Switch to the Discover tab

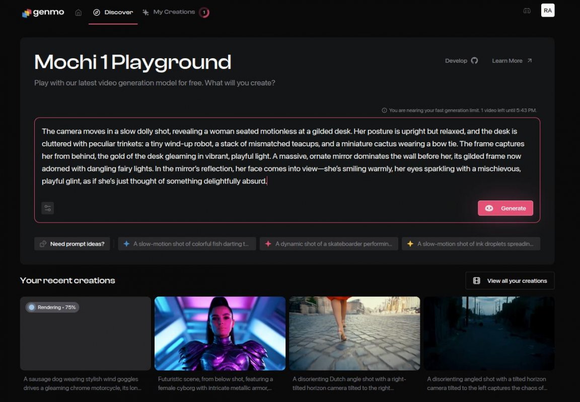(113, 13)
